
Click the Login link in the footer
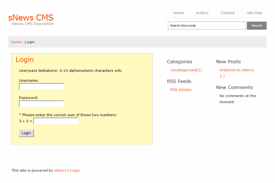[x=75, y=170]
